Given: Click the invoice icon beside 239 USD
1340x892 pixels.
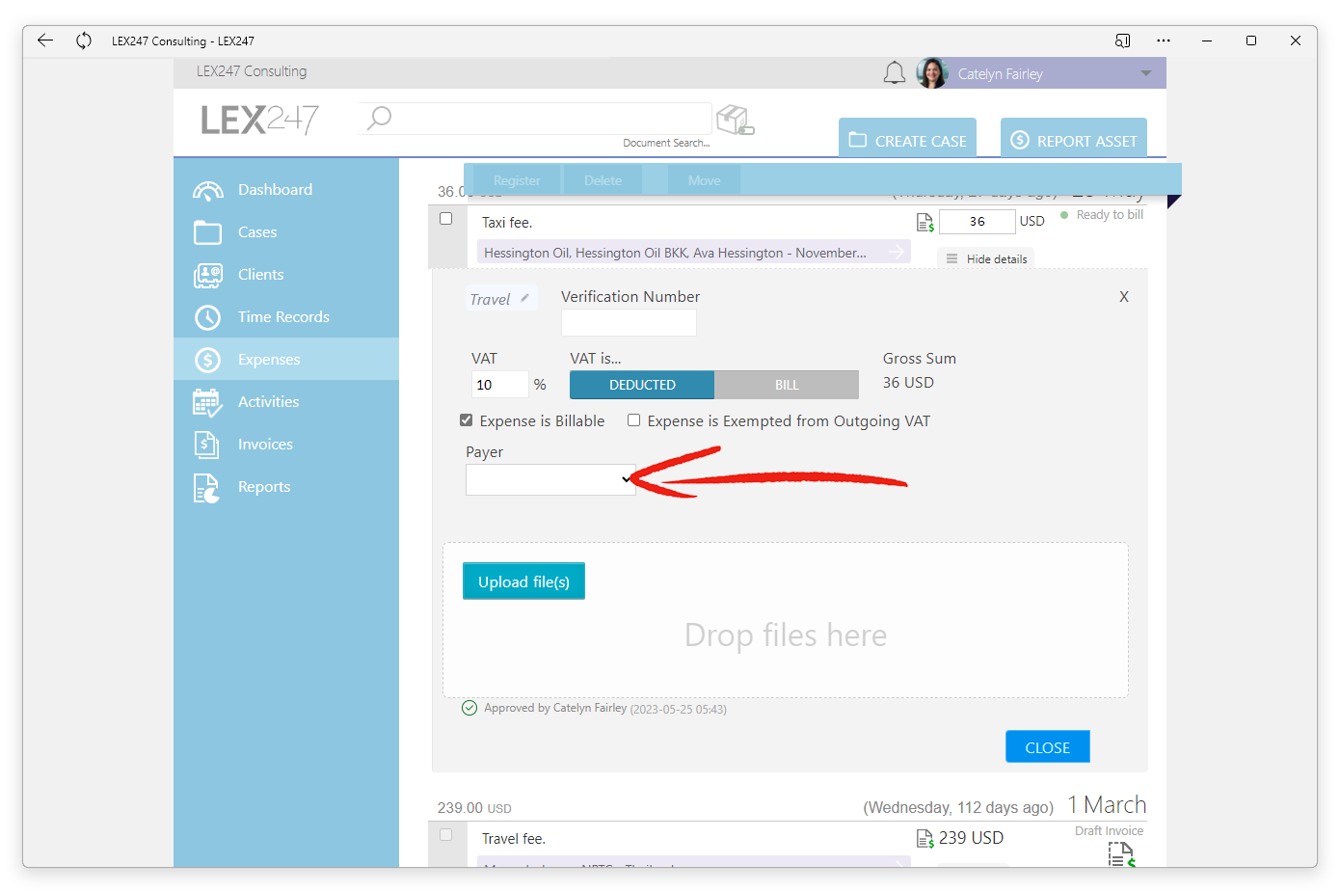Looking at the screenshot, I should click(x=925, y=839).
